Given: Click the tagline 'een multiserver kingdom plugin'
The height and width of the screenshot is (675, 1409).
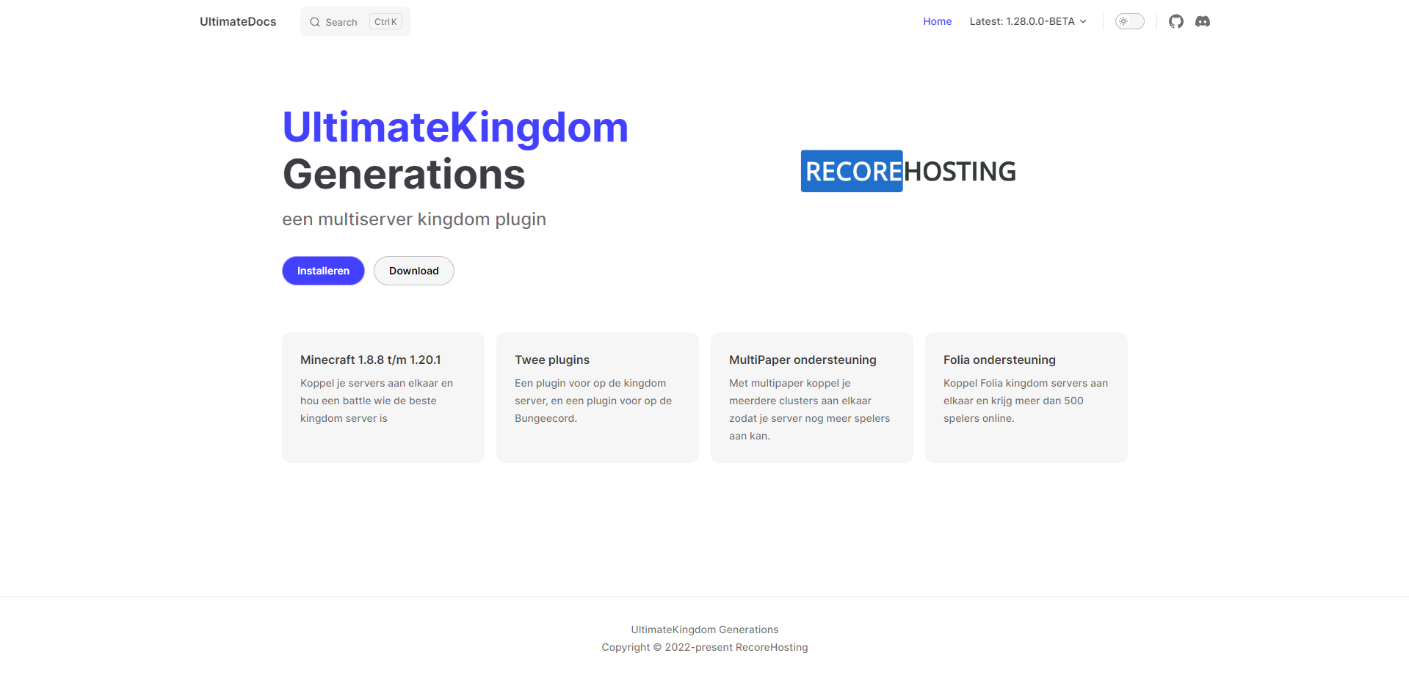Looking at the screenshot, I should pyautogui.click(x=414, y=219).
